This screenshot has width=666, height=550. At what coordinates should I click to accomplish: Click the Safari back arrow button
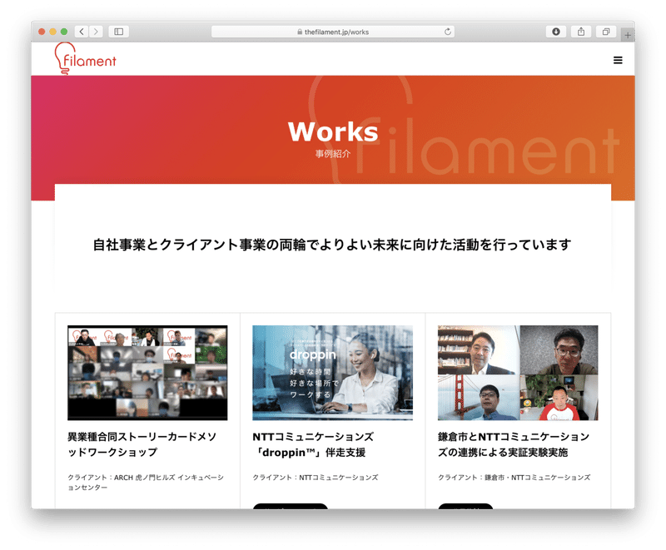(82, 32)
